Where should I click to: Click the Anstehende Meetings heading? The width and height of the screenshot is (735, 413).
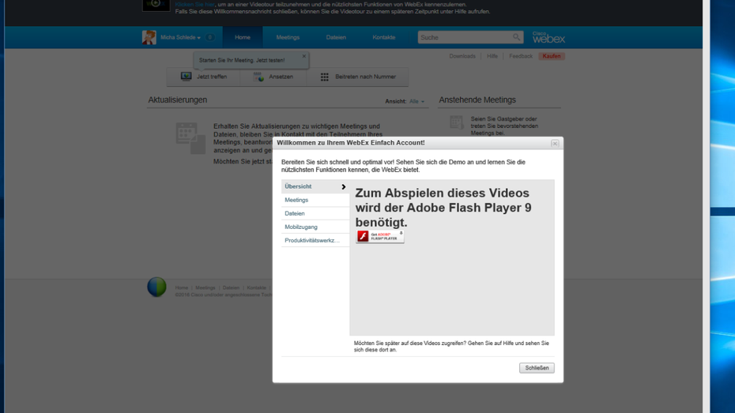[477, 100]
